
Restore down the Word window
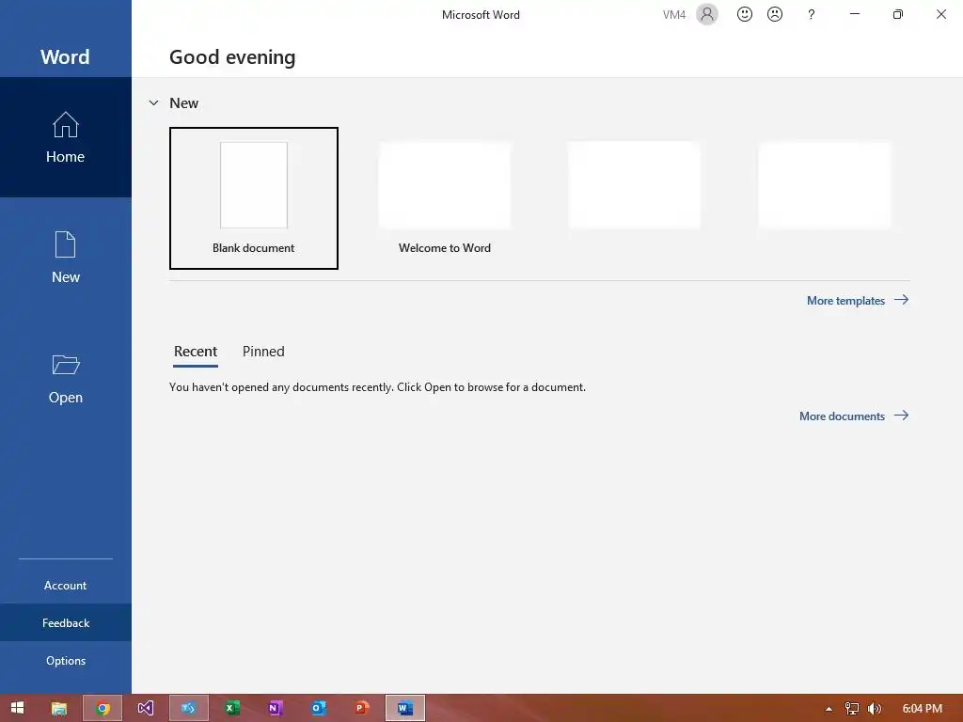(x=898, y=14)
